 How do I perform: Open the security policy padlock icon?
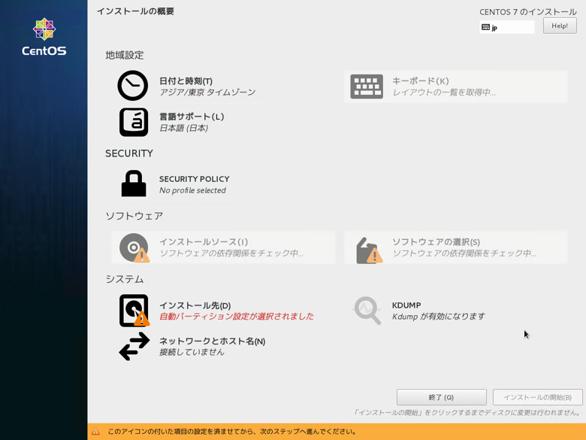[134, 184]
